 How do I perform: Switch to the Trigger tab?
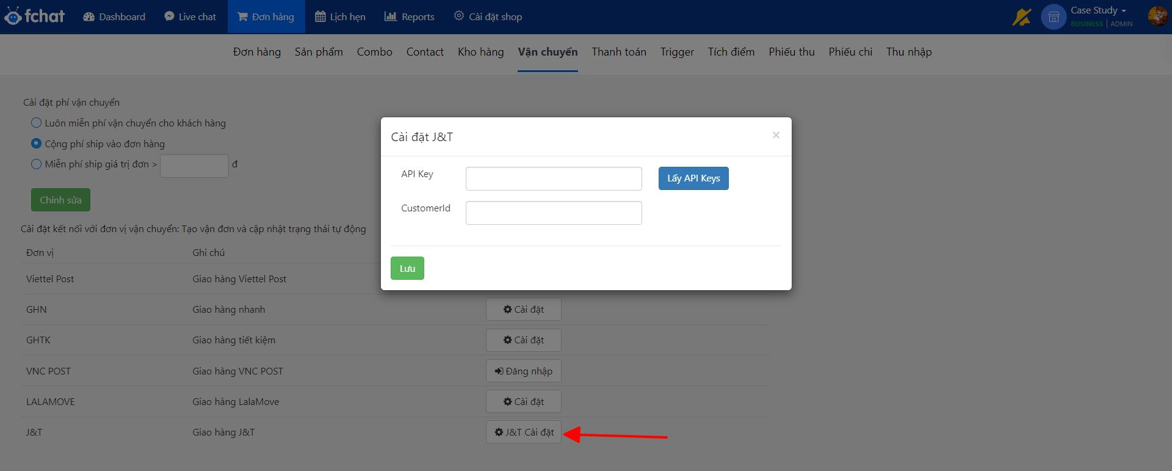677,52
